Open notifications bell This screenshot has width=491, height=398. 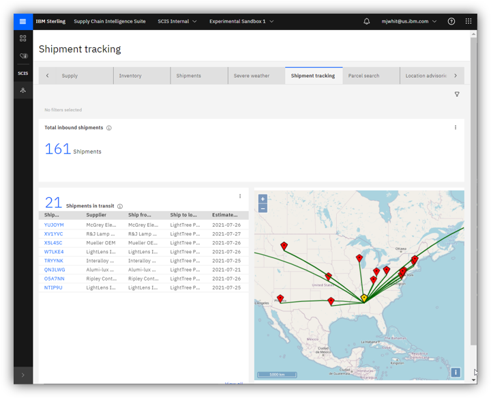366,21
